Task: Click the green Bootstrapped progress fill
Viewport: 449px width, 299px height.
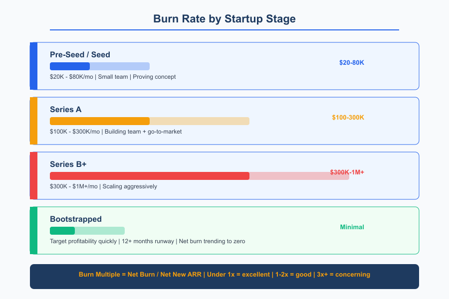Action: click(62, 230)
